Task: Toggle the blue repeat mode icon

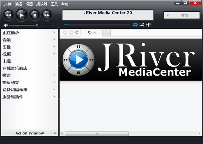Action: 135,25
